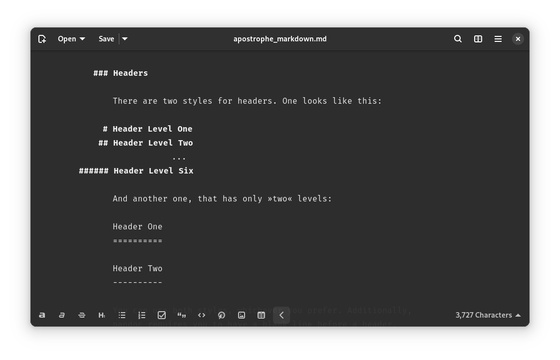
Task: Insert a header with the H button
Action: coord(102,315)
